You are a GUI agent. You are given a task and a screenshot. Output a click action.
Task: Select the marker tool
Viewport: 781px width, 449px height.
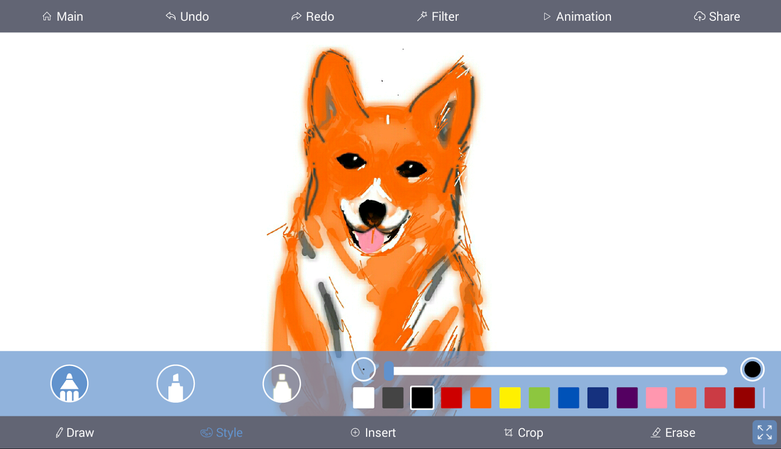click(175, 383)
